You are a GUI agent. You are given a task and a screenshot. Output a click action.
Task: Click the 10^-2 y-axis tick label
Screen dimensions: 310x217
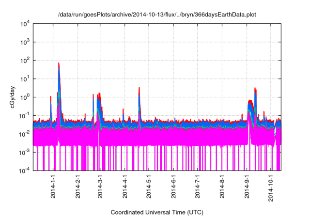point(25,134)
